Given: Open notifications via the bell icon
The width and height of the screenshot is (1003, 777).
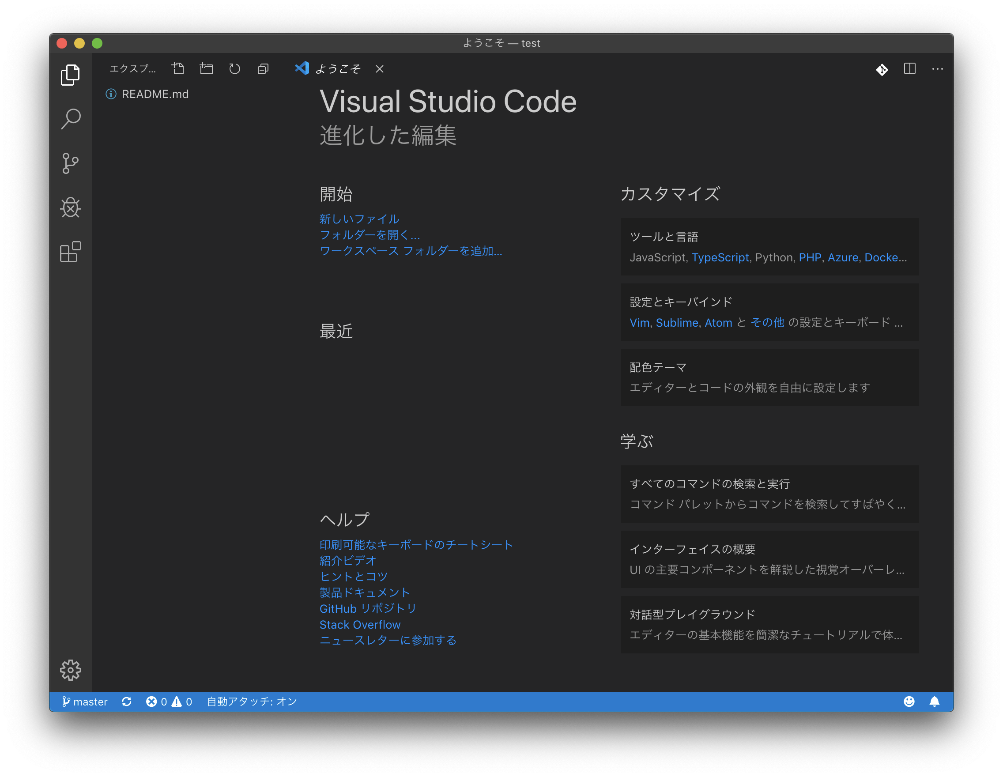Looking at the screenshot, I should [x=935, y=701].
